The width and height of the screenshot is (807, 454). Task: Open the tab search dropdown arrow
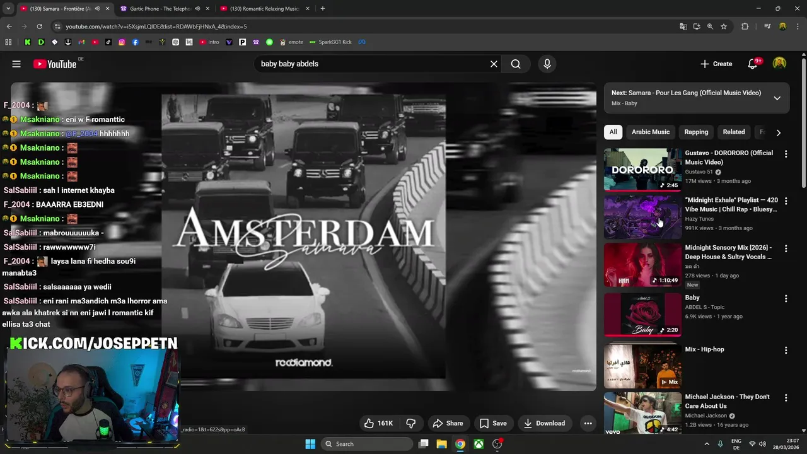pos(8,9)
